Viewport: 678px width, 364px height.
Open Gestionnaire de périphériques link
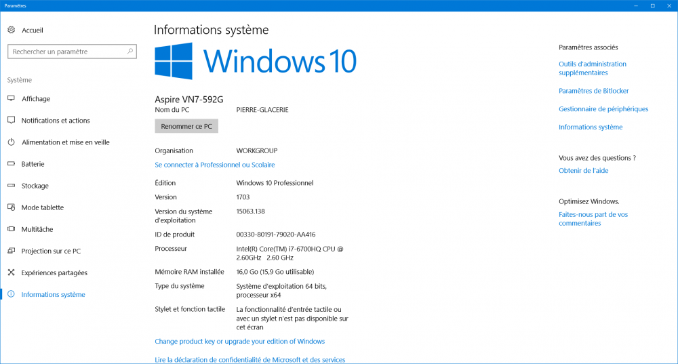pos(603,109)
